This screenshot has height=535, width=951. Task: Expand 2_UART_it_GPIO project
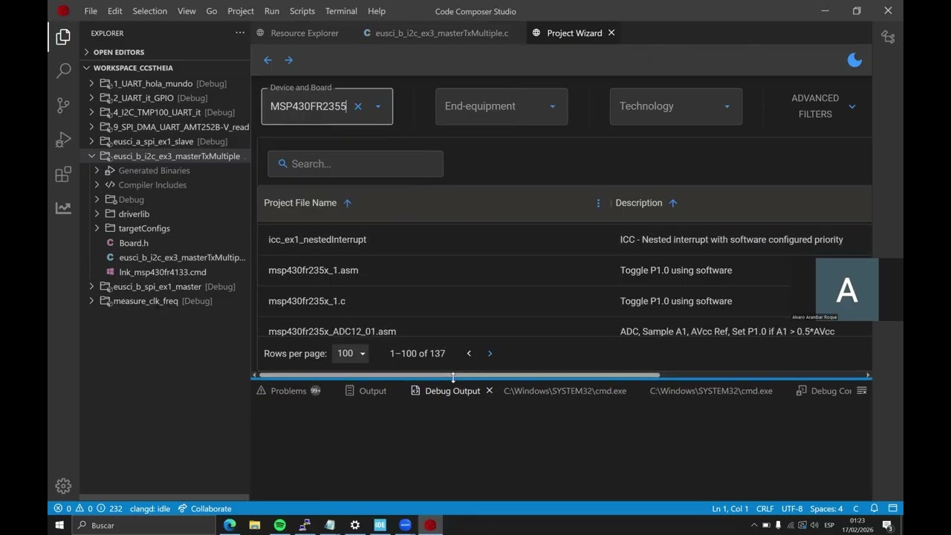tap(91, 98)
